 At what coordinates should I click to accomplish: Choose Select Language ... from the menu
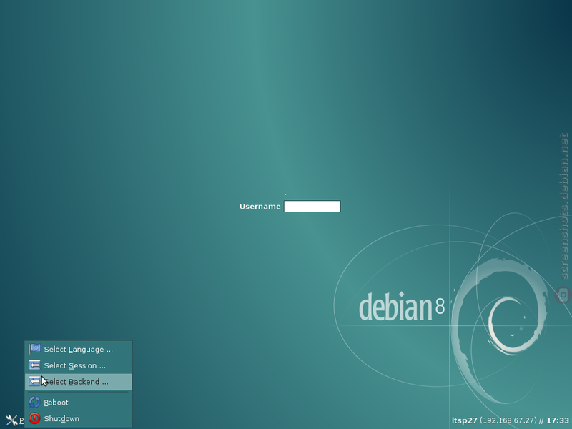pos(79,350)
